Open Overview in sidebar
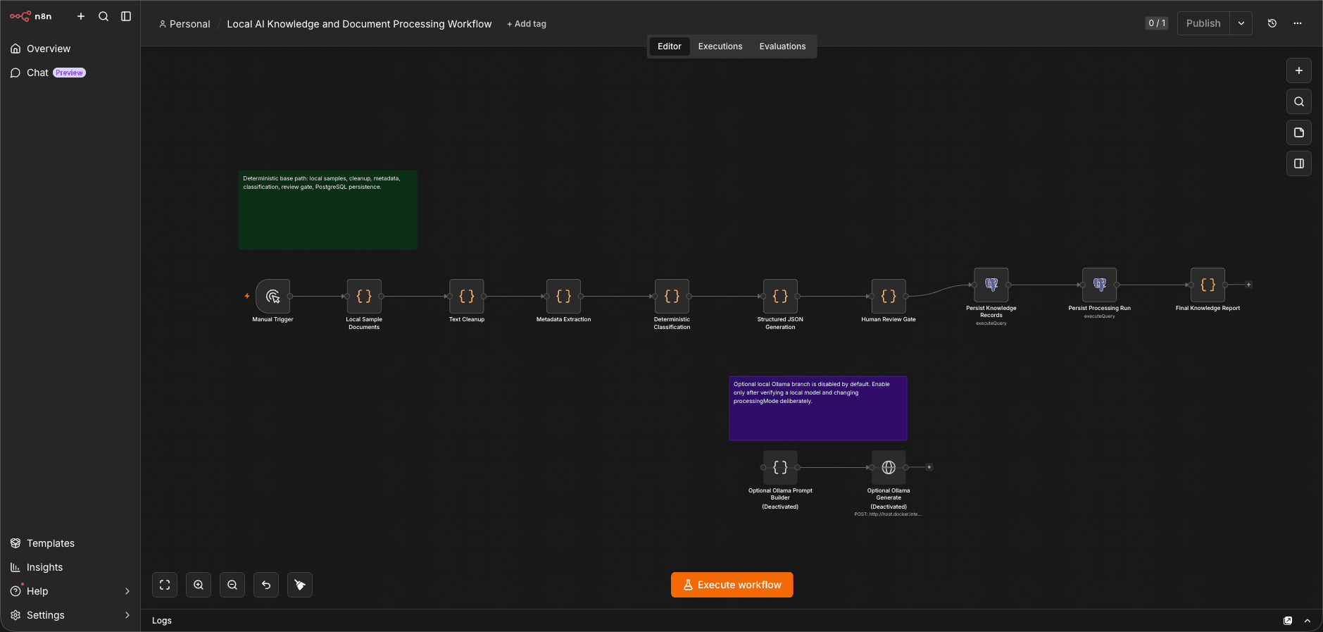The height and width of the screenshot is (632, 1323). (49, 49)
